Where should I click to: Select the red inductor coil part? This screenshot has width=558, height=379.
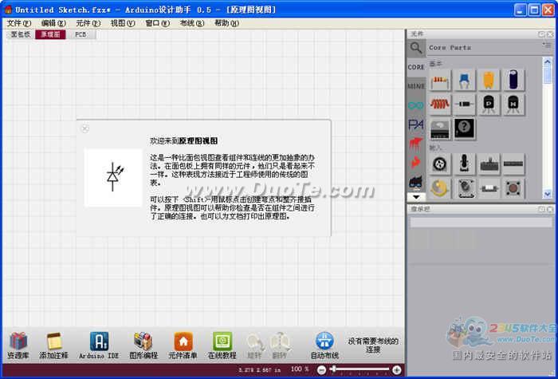(x=440, y=105)
